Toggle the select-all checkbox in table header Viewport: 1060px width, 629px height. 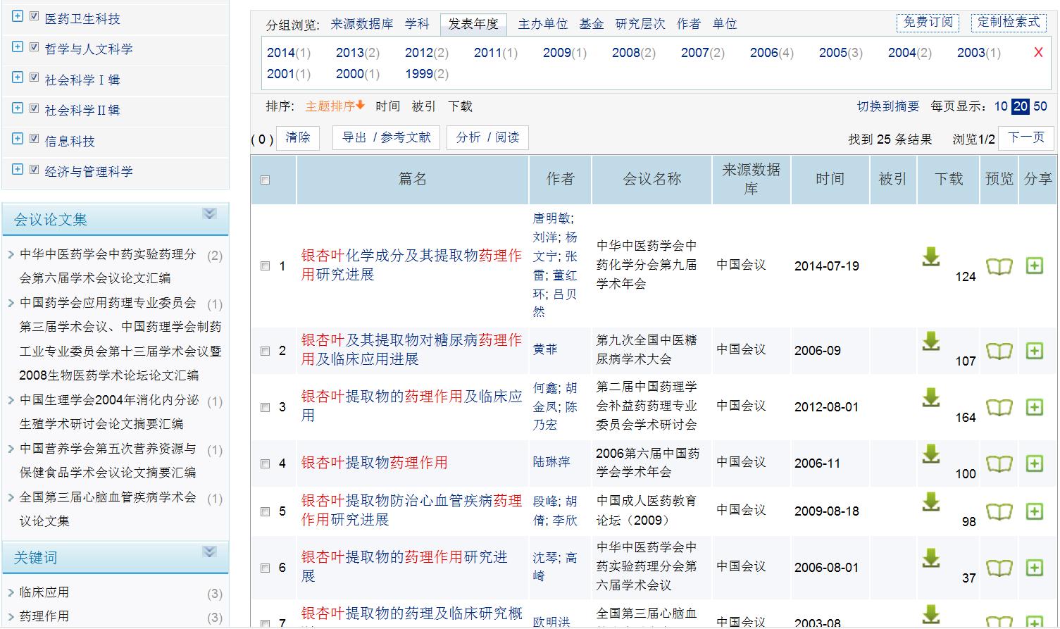point(266,180)
